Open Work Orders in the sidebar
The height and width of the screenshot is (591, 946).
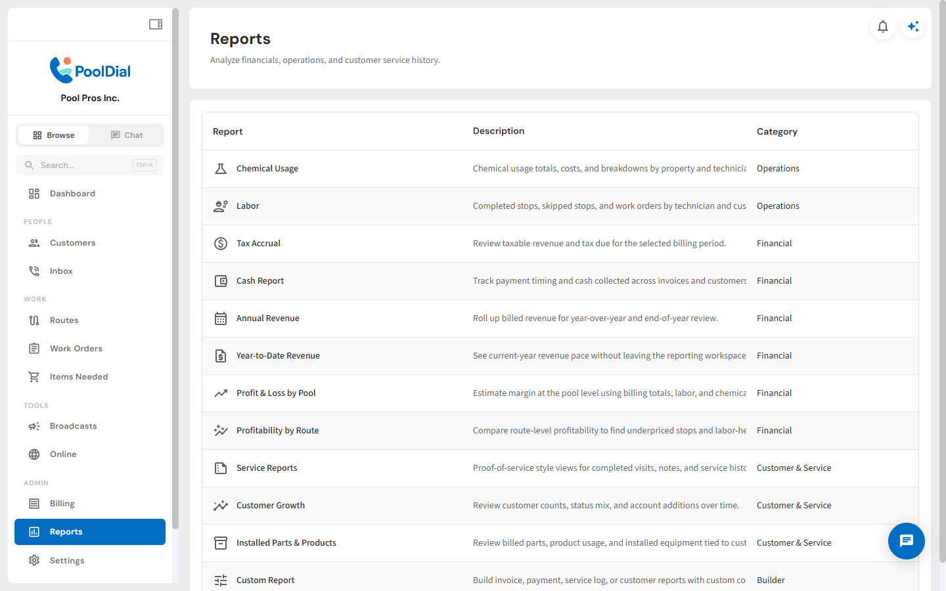pos(90,349)
